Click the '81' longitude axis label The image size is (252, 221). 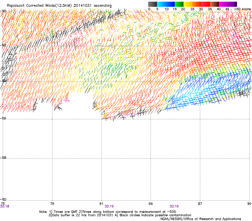pos(101,204)
